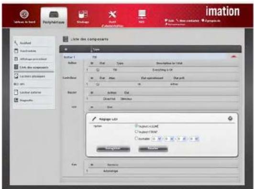Open the crossed tools administration icon

[x=112, y=14]
